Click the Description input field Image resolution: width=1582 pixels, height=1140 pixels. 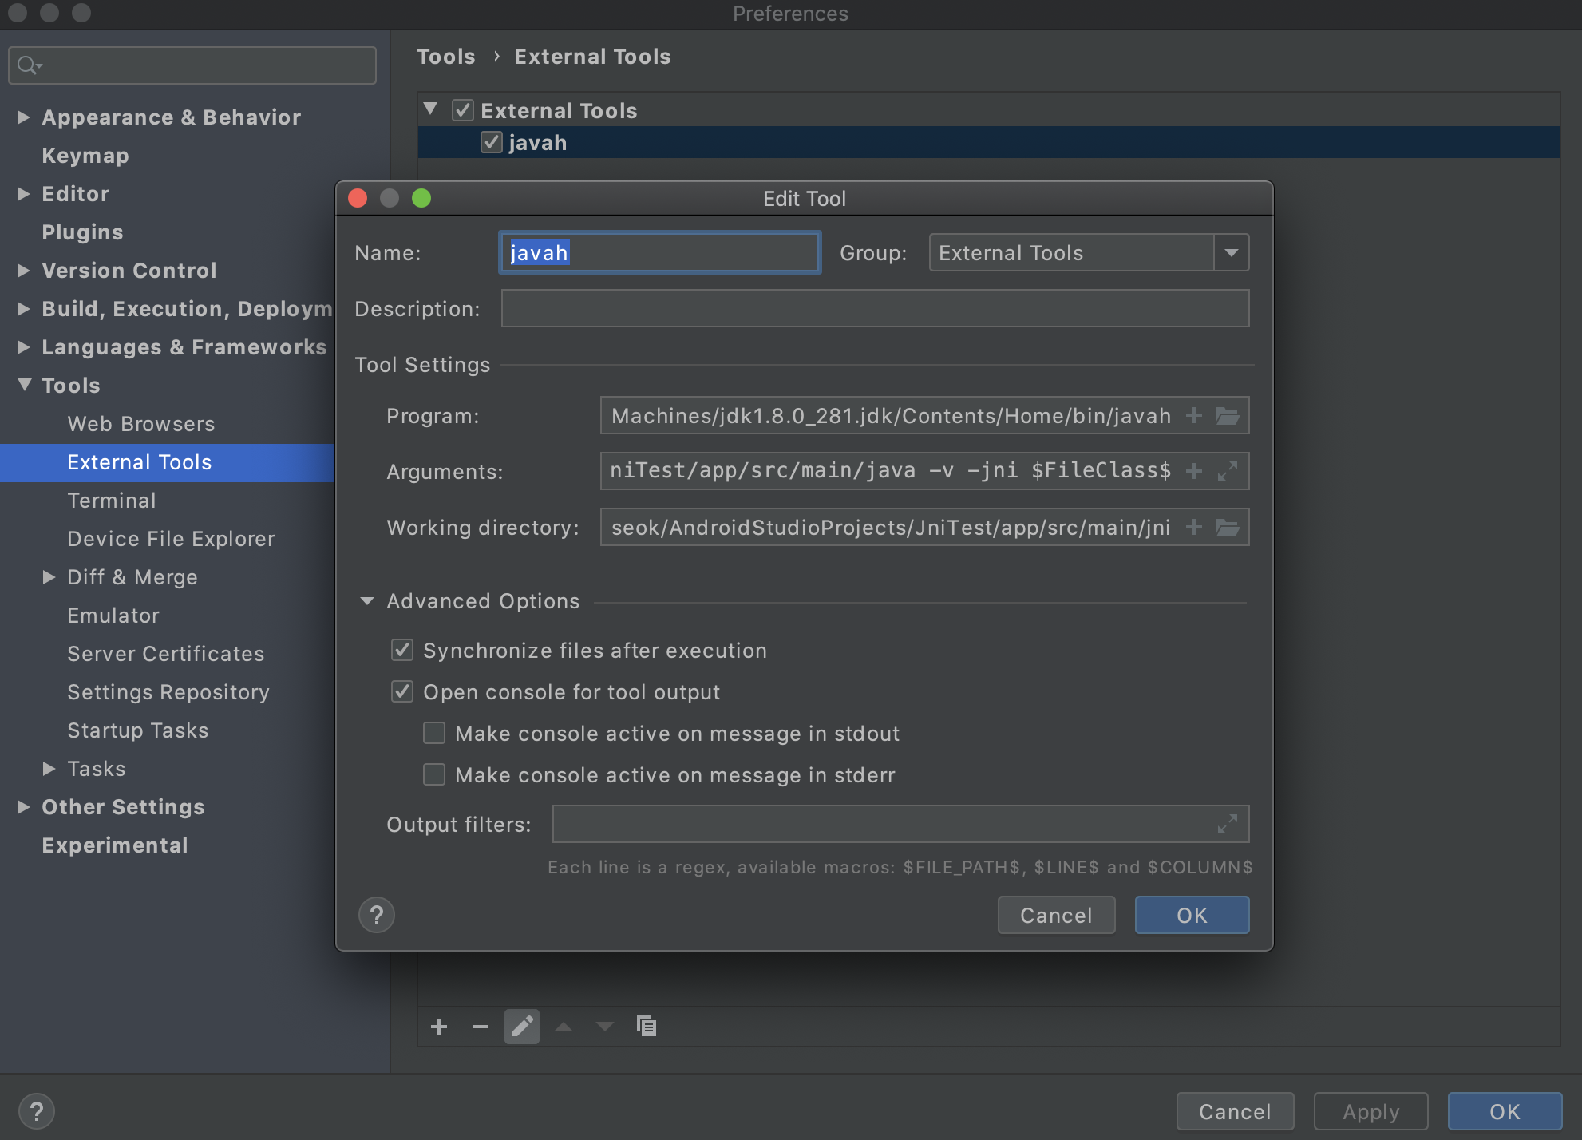click(x=874, y=309)
